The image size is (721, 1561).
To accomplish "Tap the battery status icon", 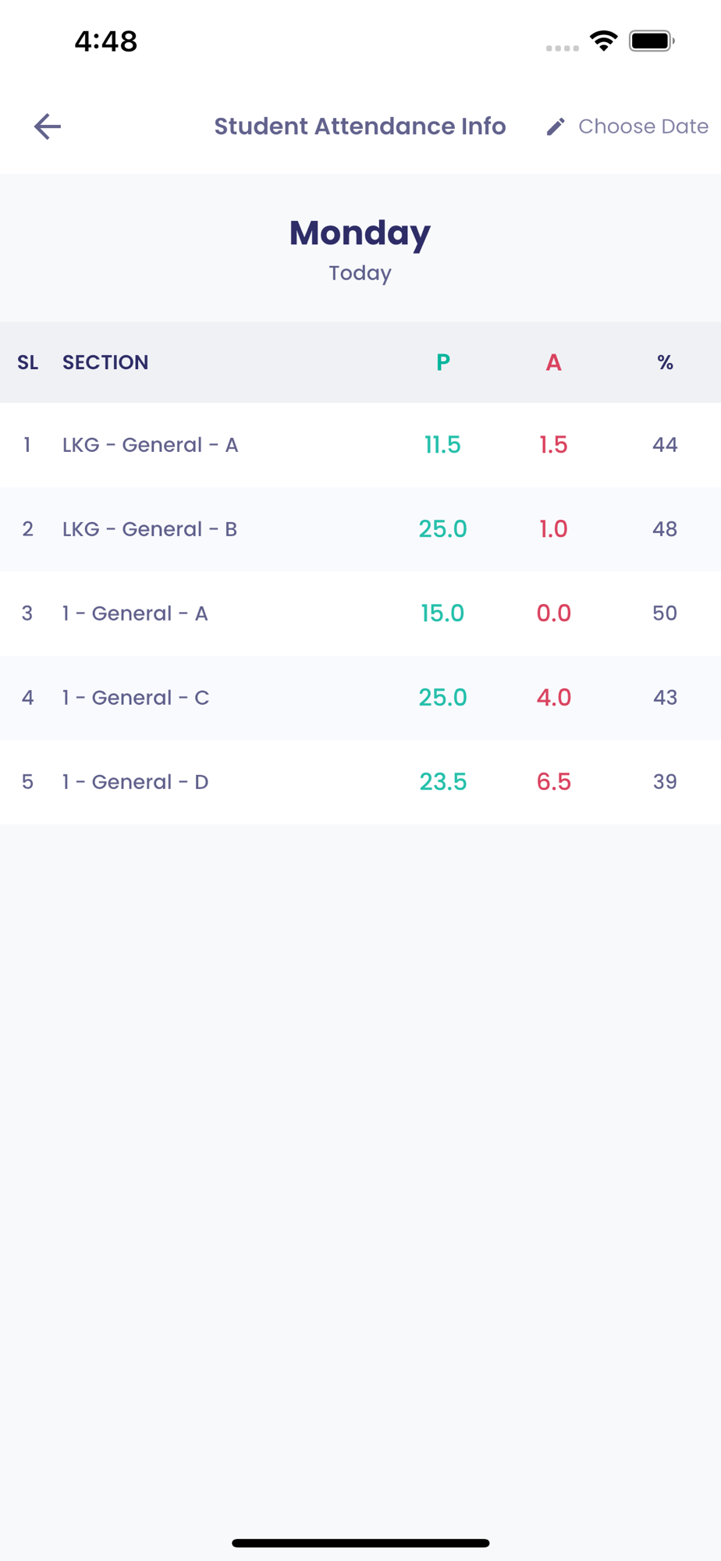I will 652,41.
